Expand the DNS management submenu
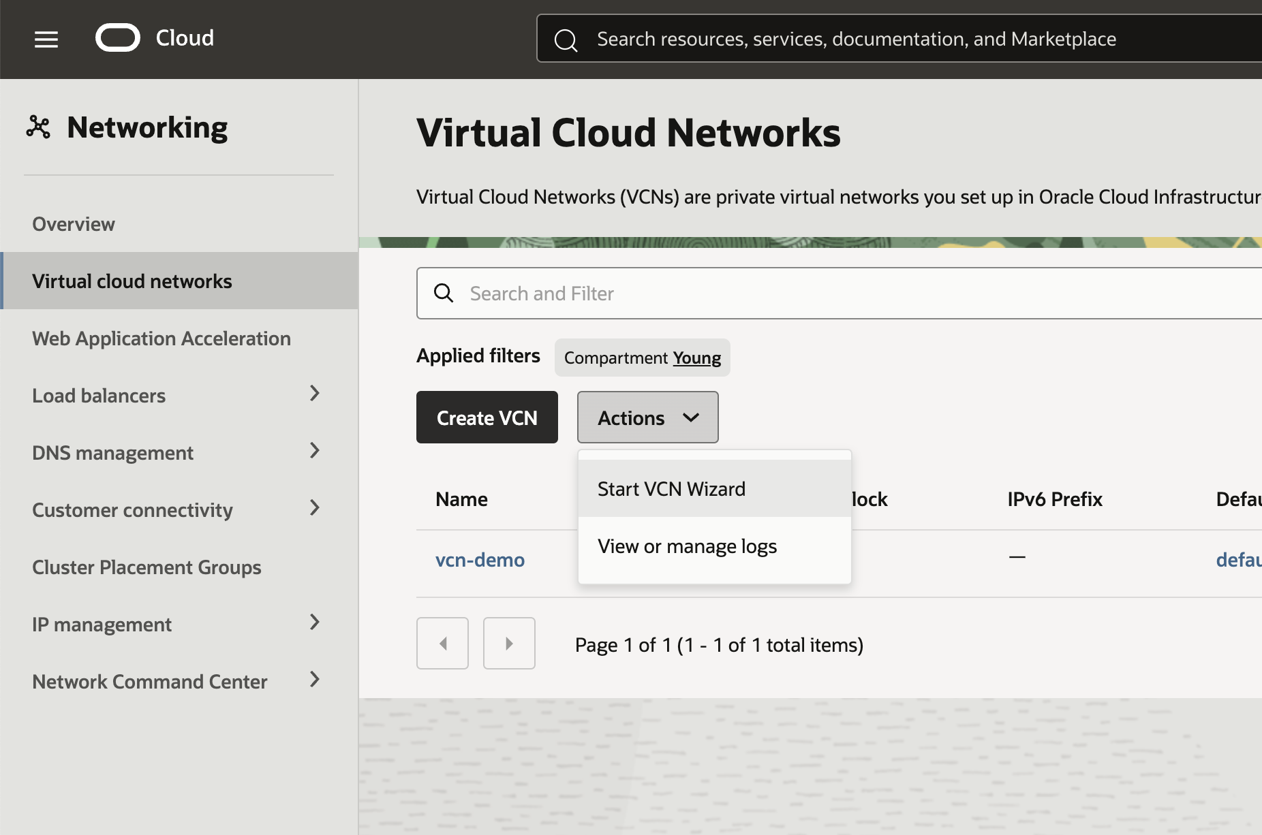The image size is (1262, 835). click(x=314, y=451)
